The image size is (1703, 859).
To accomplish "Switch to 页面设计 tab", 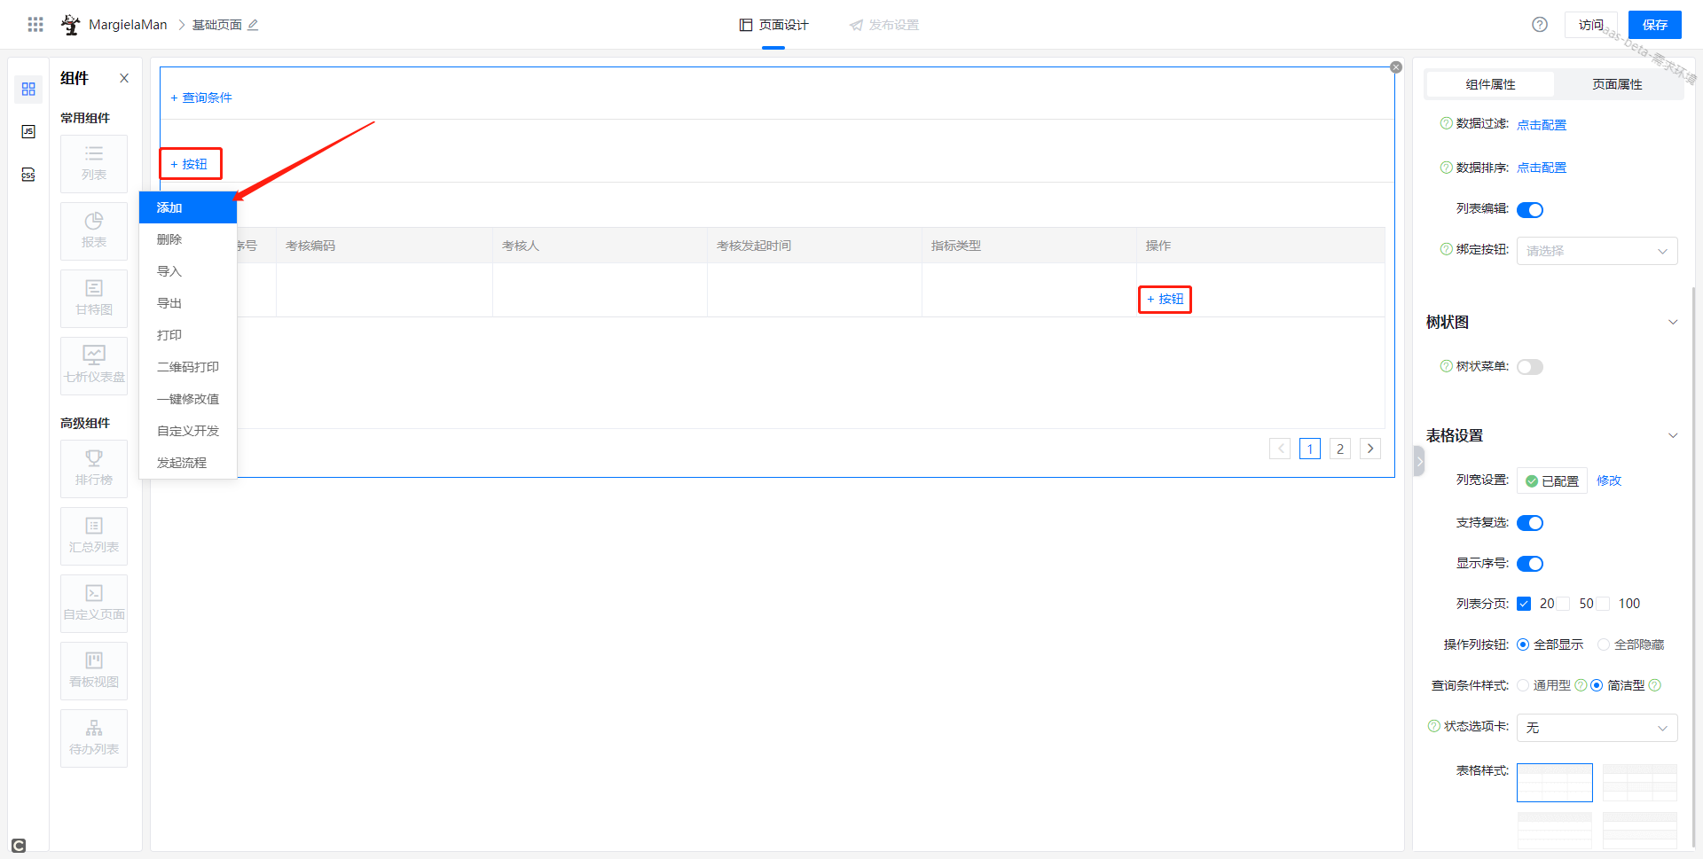I will click(773, 25).
